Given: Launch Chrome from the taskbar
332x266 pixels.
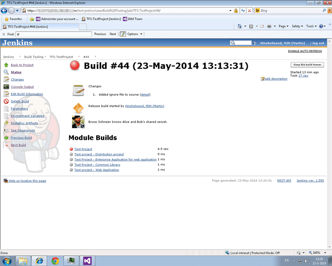Looking at the screenshot, I should click(x=55, y=261).
